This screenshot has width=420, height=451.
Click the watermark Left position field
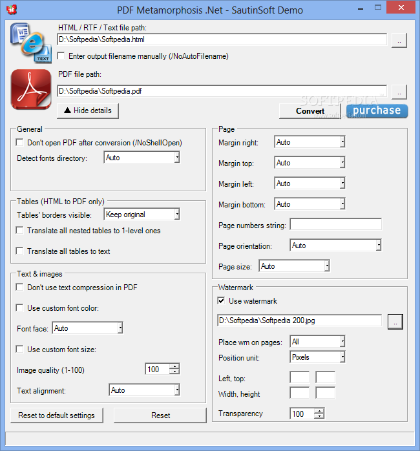tap(299, 377)
